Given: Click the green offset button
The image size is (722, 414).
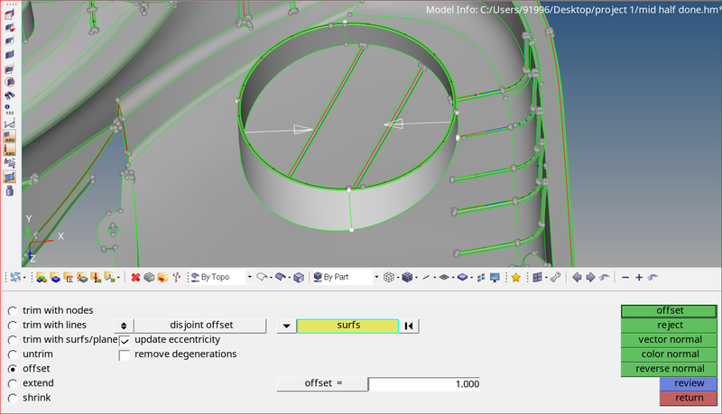Looking at the screenshot, I should point(669,311).
